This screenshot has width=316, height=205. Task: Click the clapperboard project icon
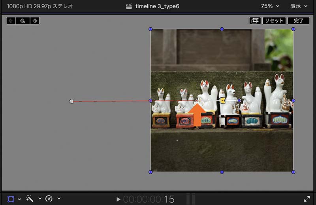[129, 6]
